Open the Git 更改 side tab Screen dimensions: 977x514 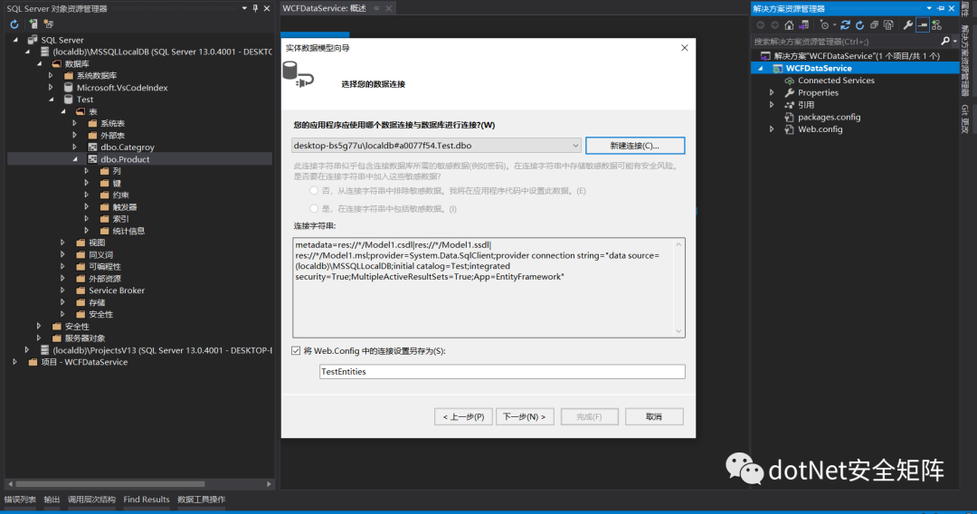pos(965,119)
